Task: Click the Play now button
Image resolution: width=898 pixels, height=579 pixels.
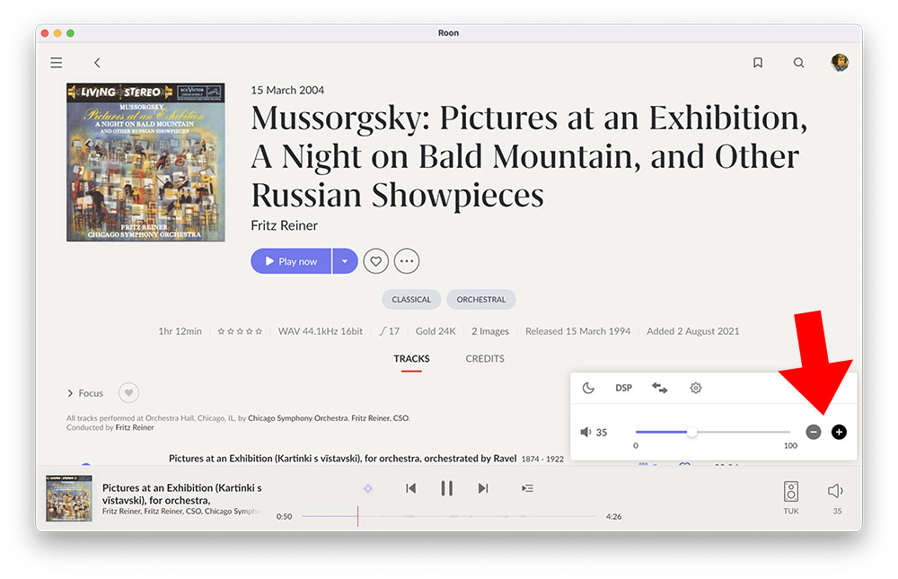Action: point(291,261)
